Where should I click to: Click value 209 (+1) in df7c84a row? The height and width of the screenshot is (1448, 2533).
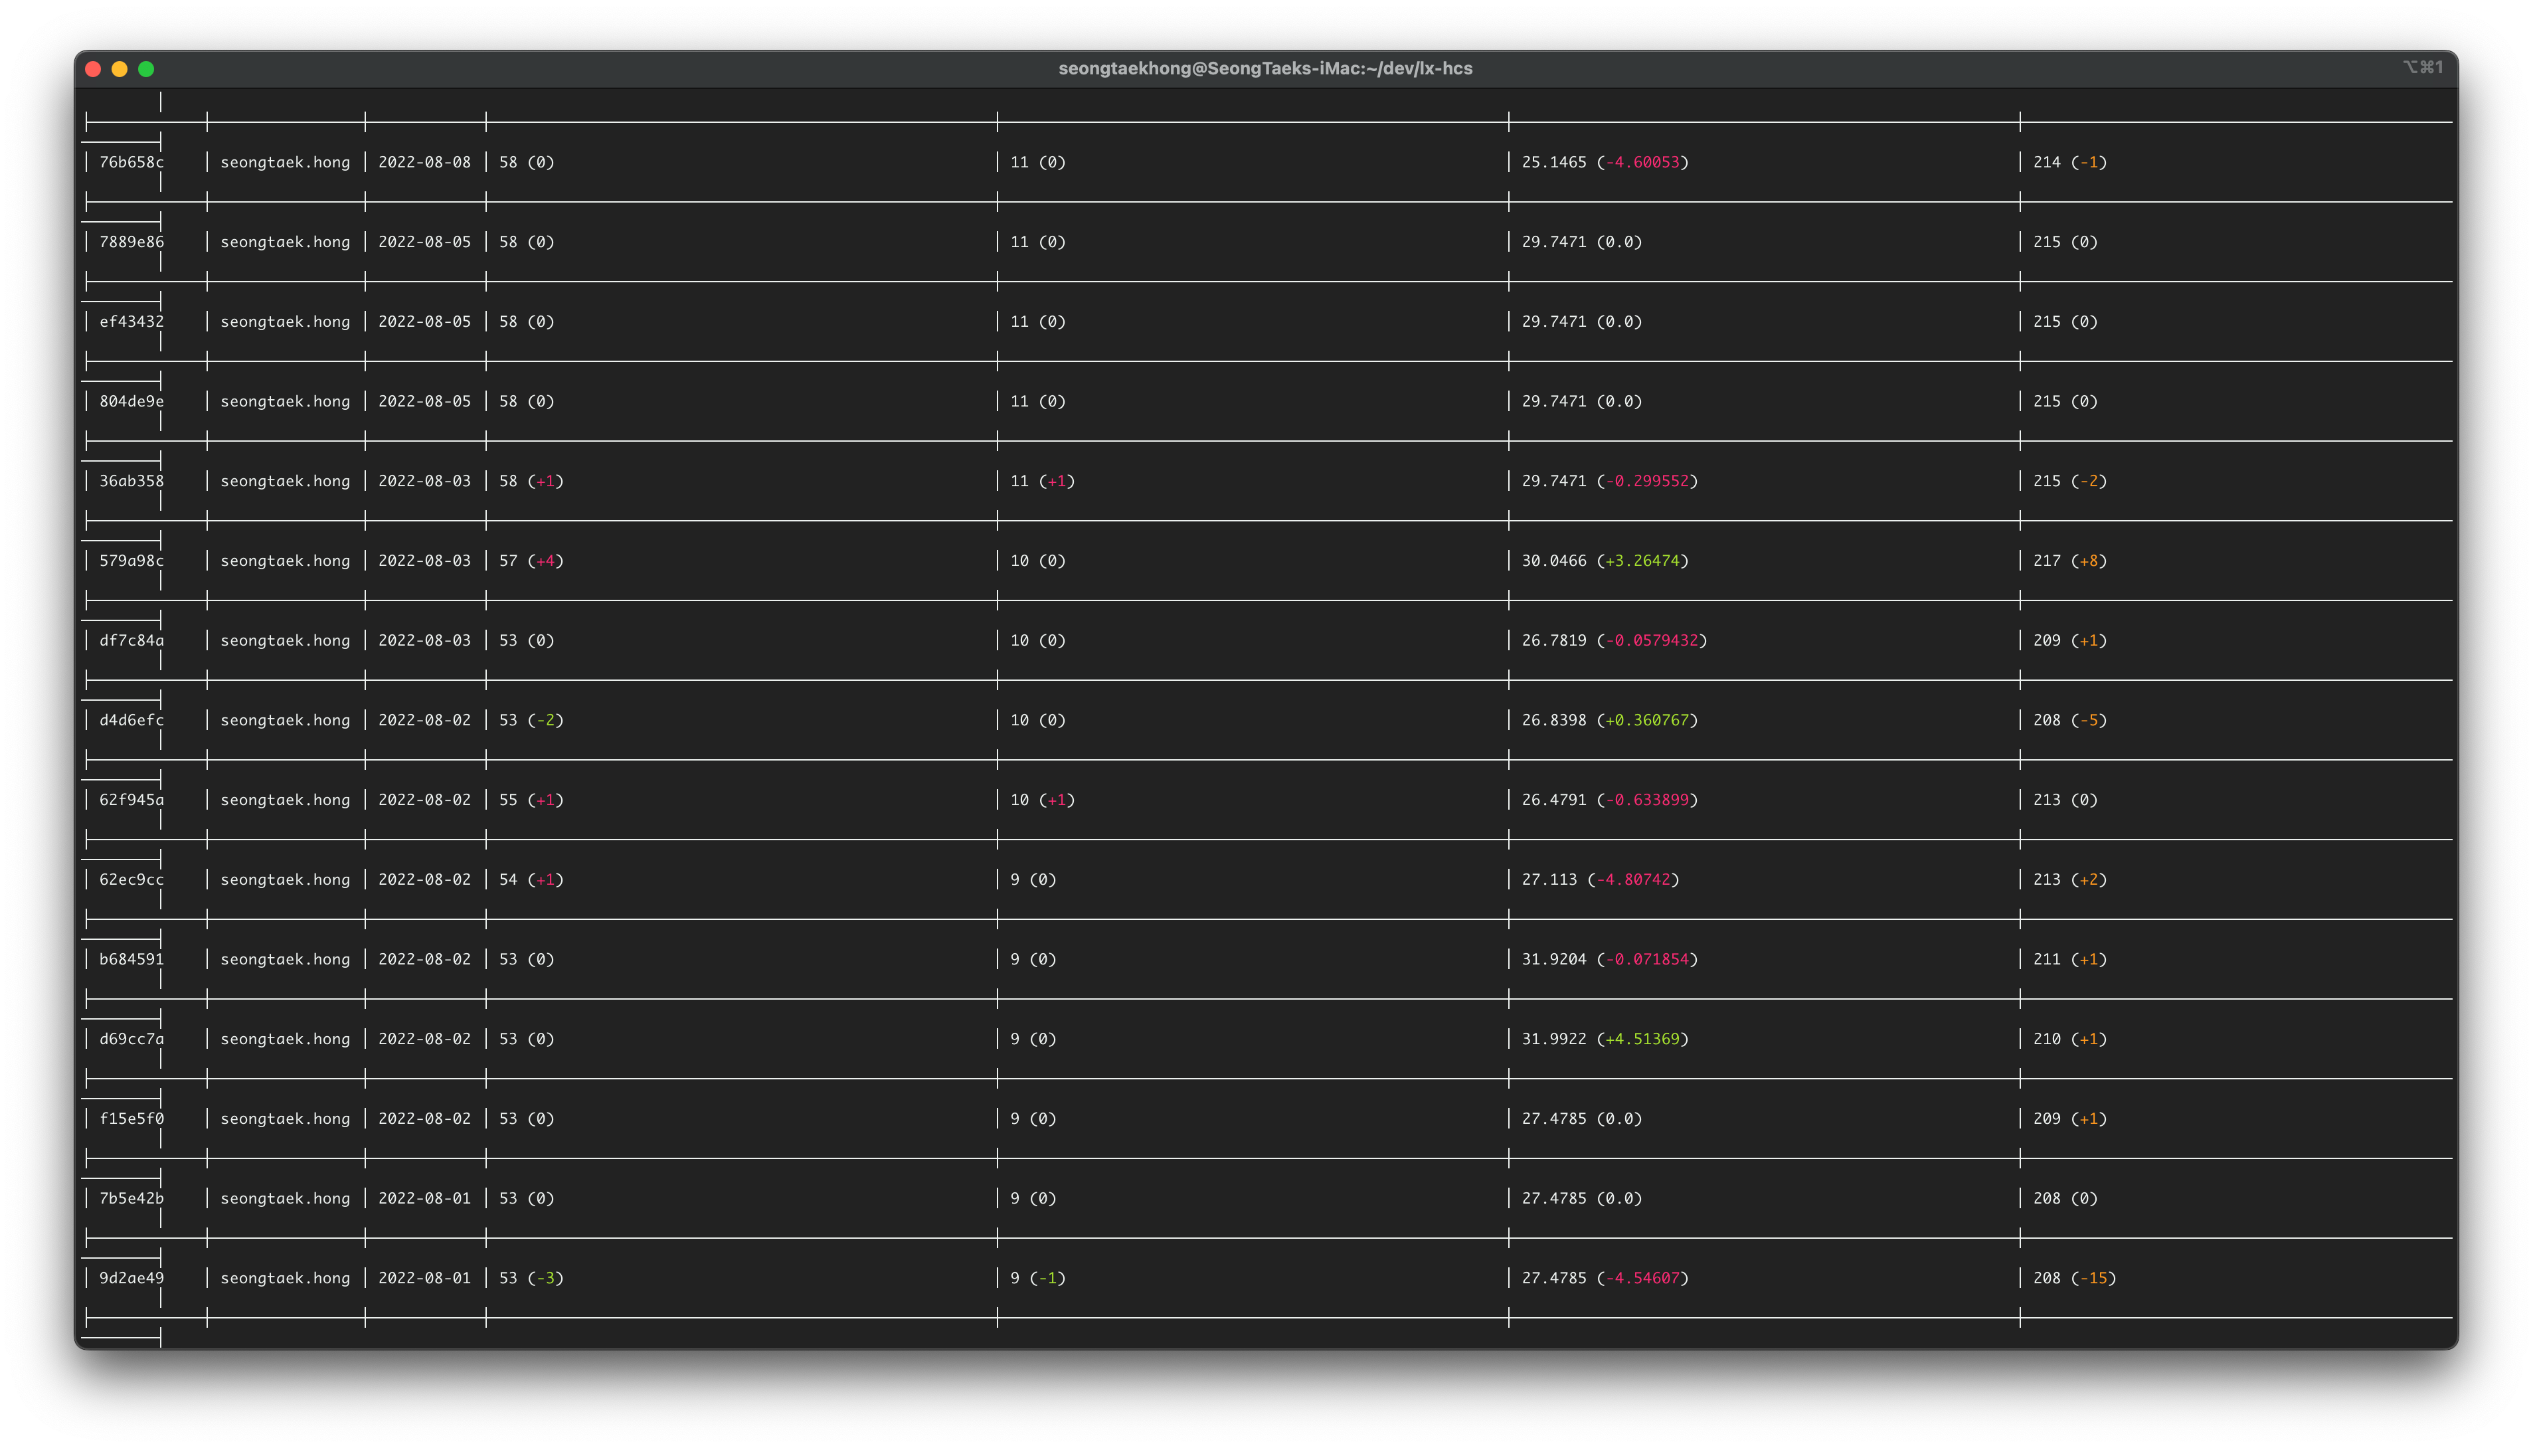(x=2069, y=640)
